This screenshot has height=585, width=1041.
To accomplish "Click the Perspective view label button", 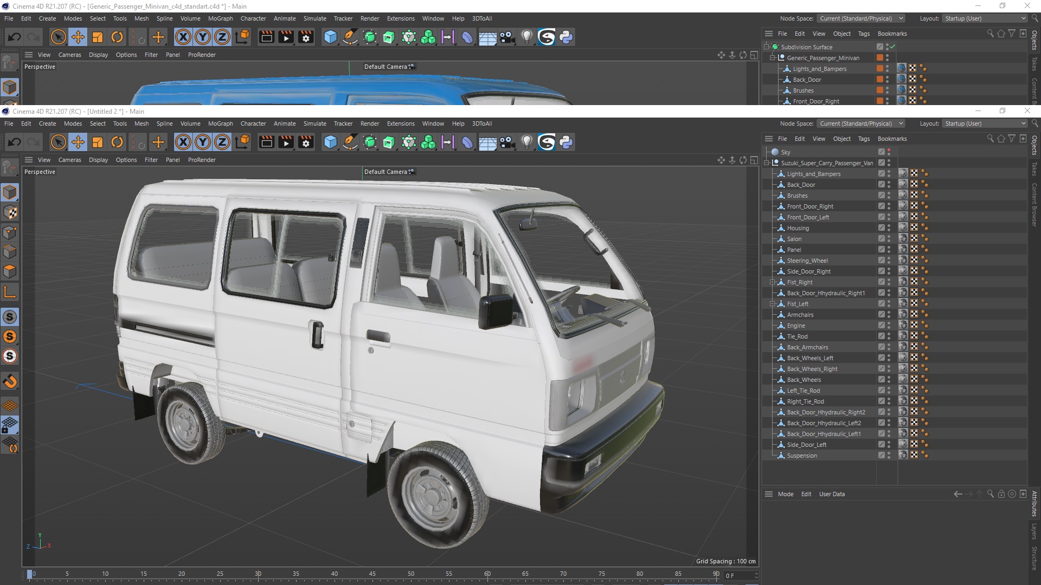I will (x=40, y=171).
